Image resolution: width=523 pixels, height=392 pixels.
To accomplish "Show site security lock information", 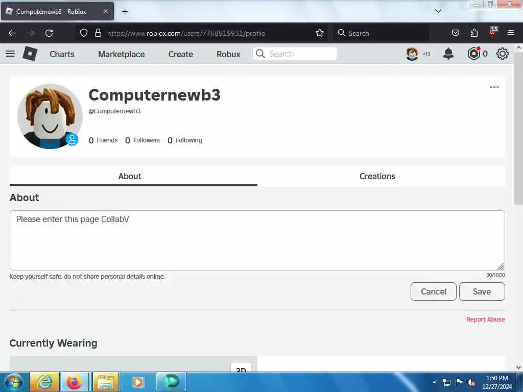I will tap(98, 33).
